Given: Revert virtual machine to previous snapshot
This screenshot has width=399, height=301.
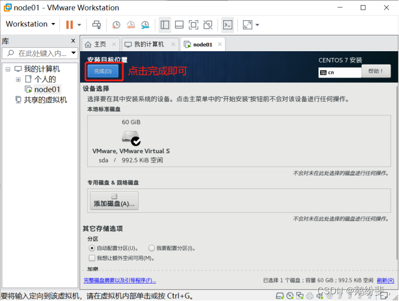Looking at the screenshot, I should 131,25.
